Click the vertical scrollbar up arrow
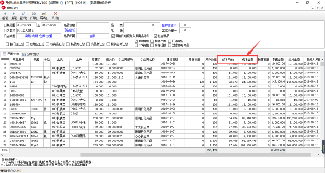The image size is (325, 173). (322, 60)
